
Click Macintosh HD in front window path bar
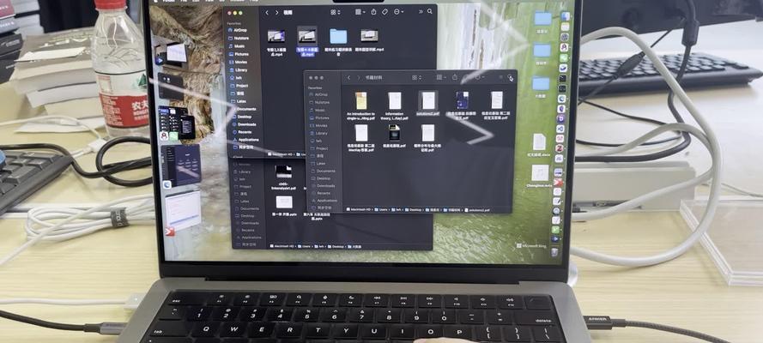point(359,209)
